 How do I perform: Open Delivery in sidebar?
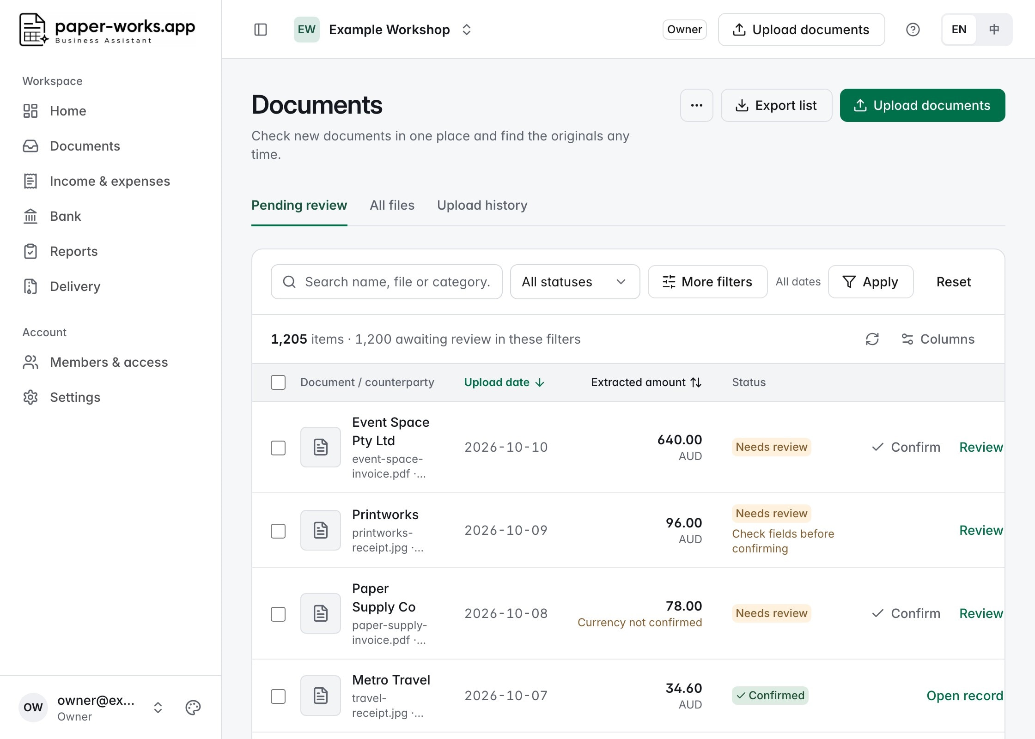(111, 286)
